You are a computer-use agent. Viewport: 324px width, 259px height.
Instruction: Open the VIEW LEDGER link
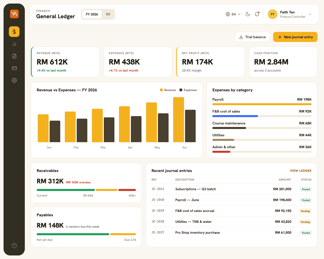[301, 171]
